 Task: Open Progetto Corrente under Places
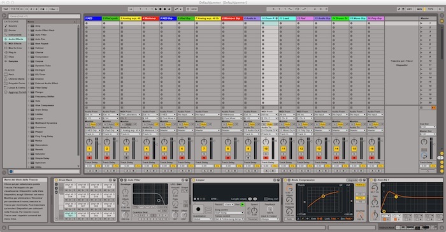coord(15,83)
